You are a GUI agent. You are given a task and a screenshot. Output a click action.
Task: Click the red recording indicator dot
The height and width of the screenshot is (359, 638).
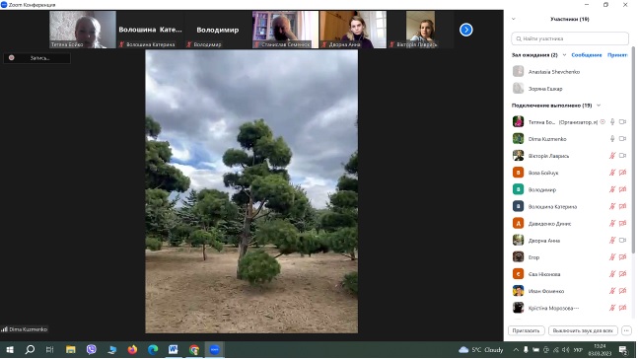[12, 58]
